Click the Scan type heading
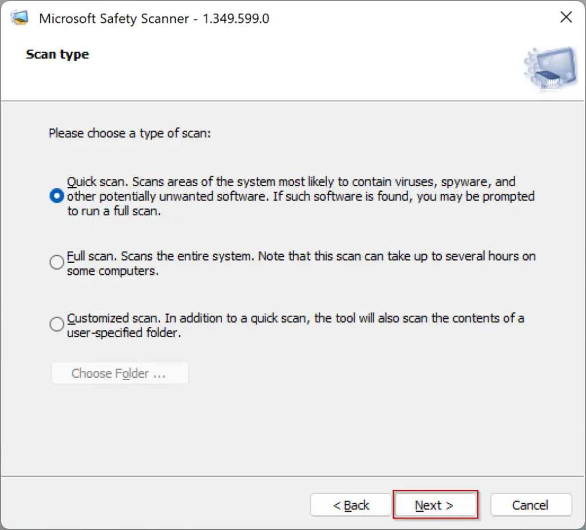586x530 pixels. pos(57,55)
